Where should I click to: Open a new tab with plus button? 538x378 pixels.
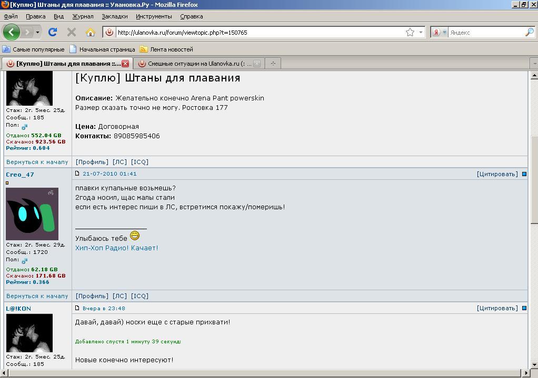point(273,64)
